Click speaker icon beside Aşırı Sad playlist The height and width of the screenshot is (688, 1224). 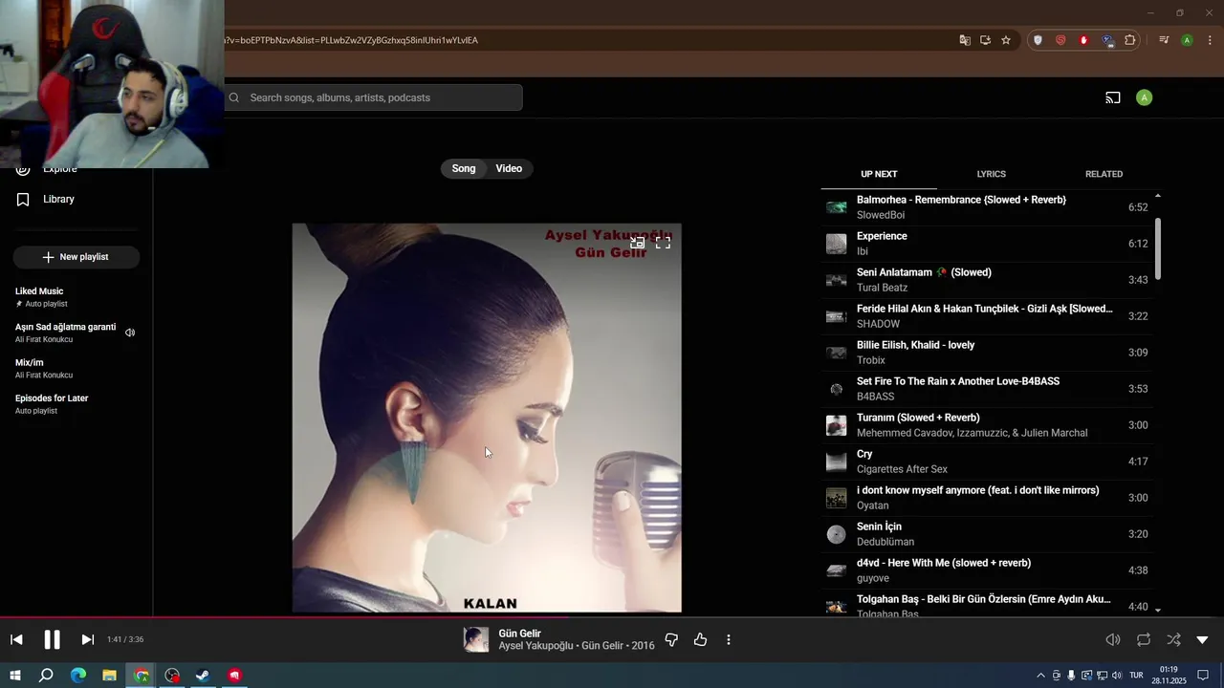130,333
